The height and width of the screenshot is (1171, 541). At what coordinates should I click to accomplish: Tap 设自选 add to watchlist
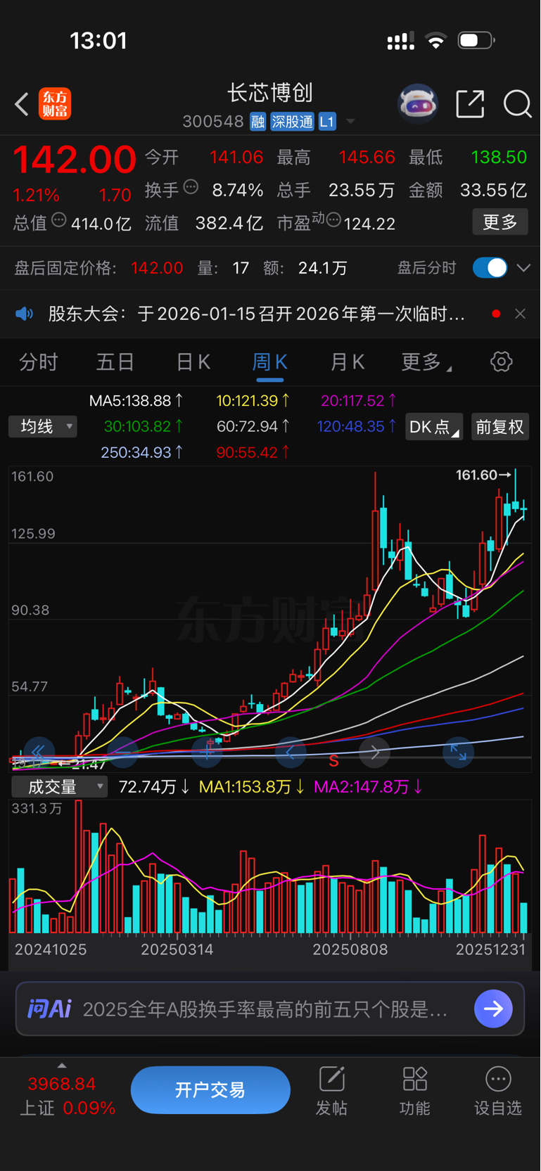coord(498,1091)
